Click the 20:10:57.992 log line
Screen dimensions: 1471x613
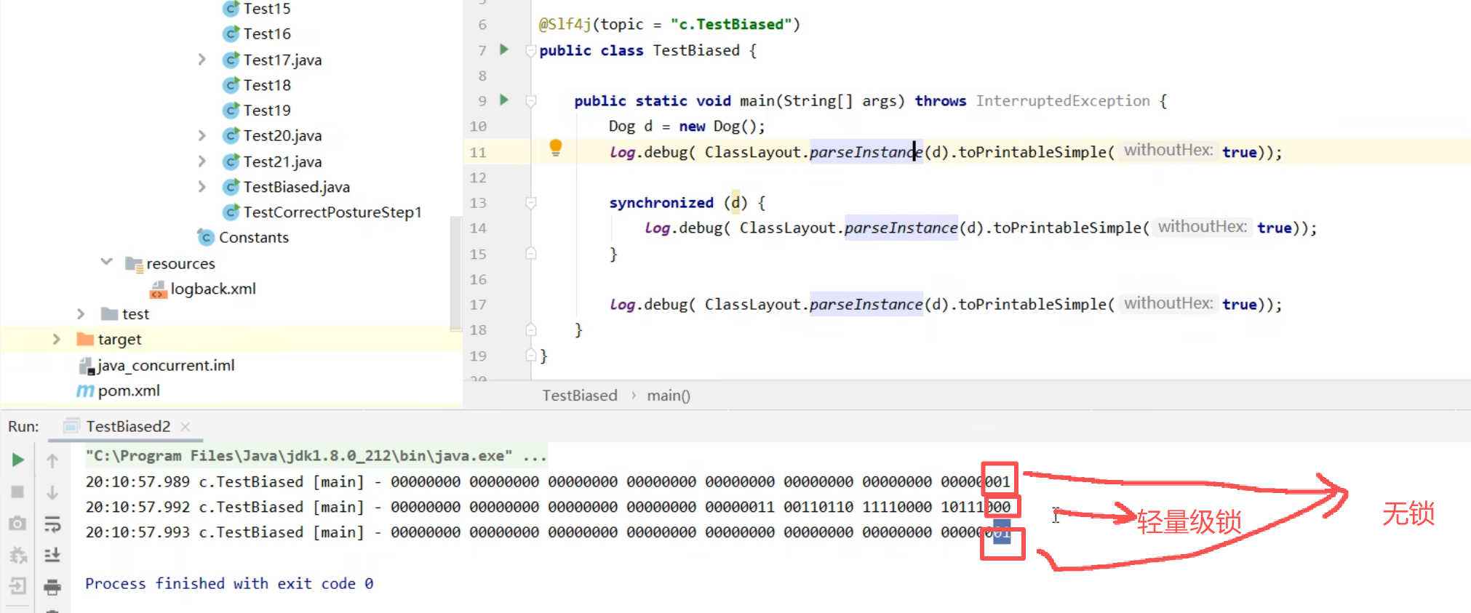(x=548, y=507)
